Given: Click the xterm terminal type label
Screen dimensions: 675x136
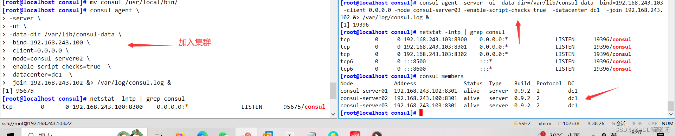Looking at the screenshot, I should tap(545, 123).
